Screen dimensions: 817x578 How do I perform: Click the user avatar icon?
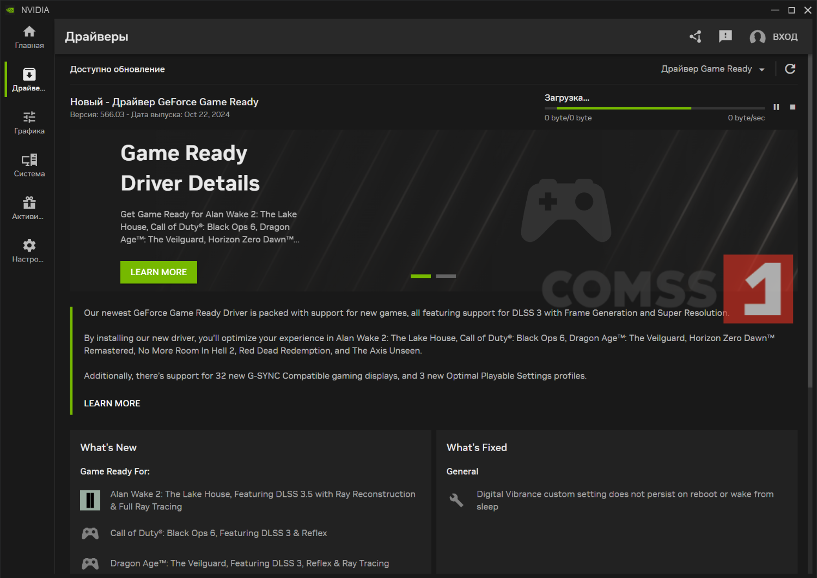click(x=758, y=36)
